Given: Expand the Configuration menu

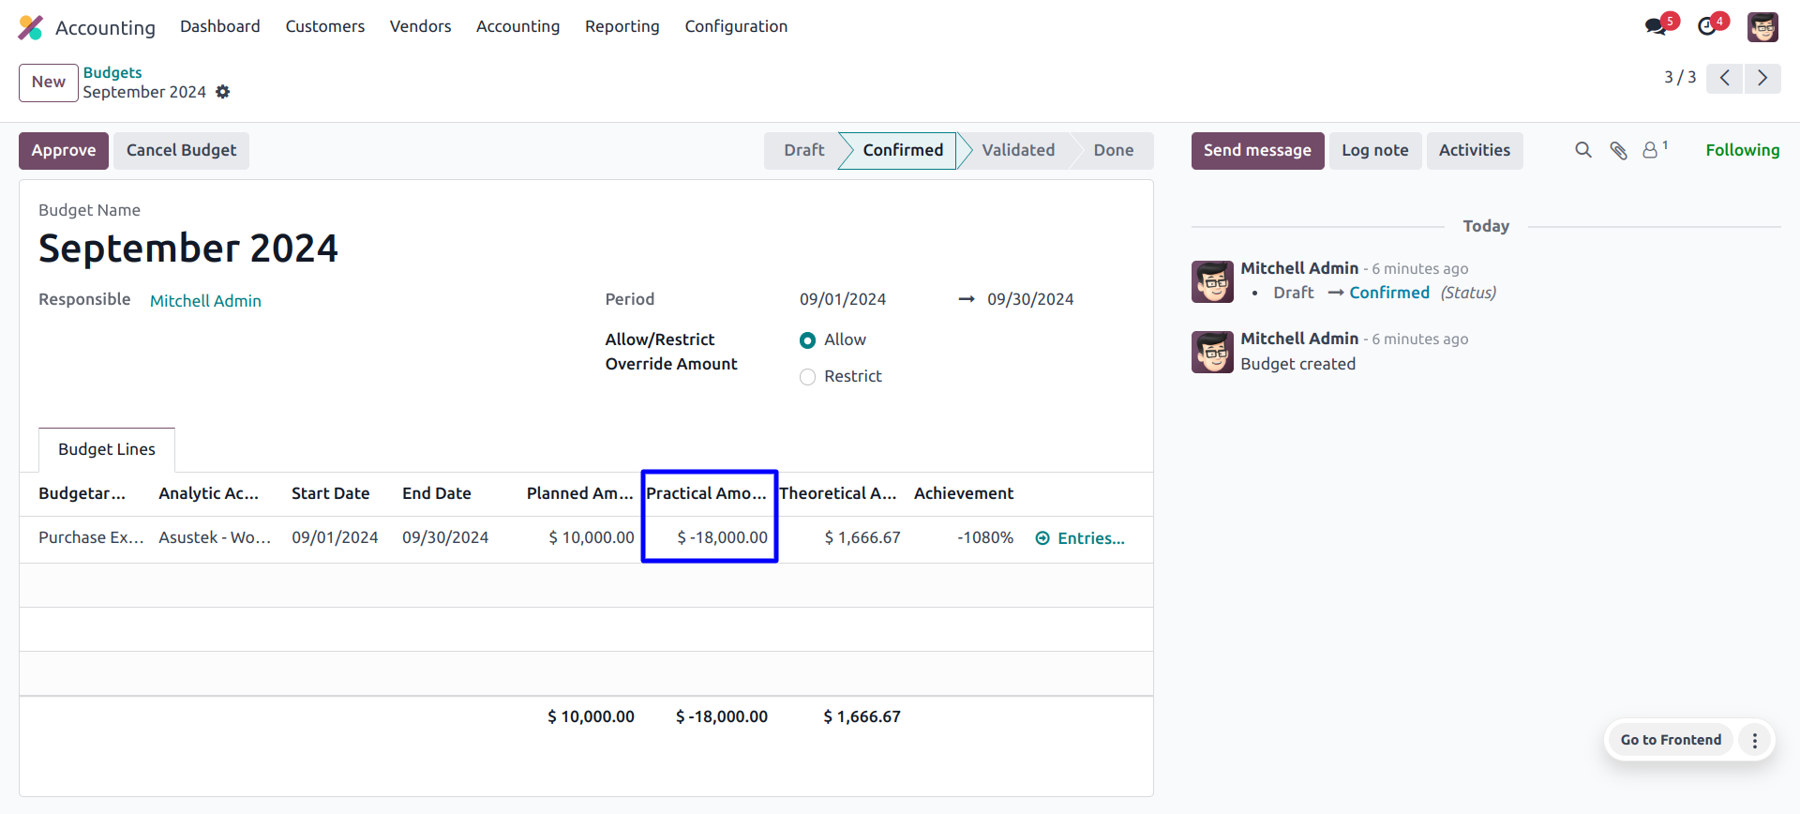Looking at the screenshot, I should 736,26.
